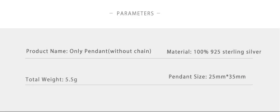Click the divider line below Product Name
Viewport: 280px width, 112px height.
tap(139, 58)
